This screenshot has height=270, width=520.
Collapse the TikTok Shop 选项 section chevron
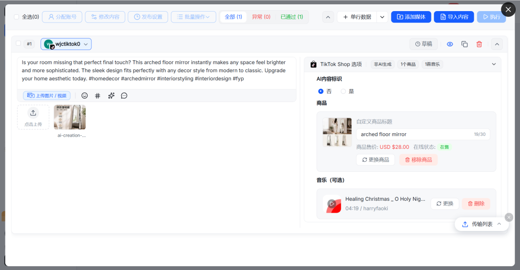(x=494, y=64)
